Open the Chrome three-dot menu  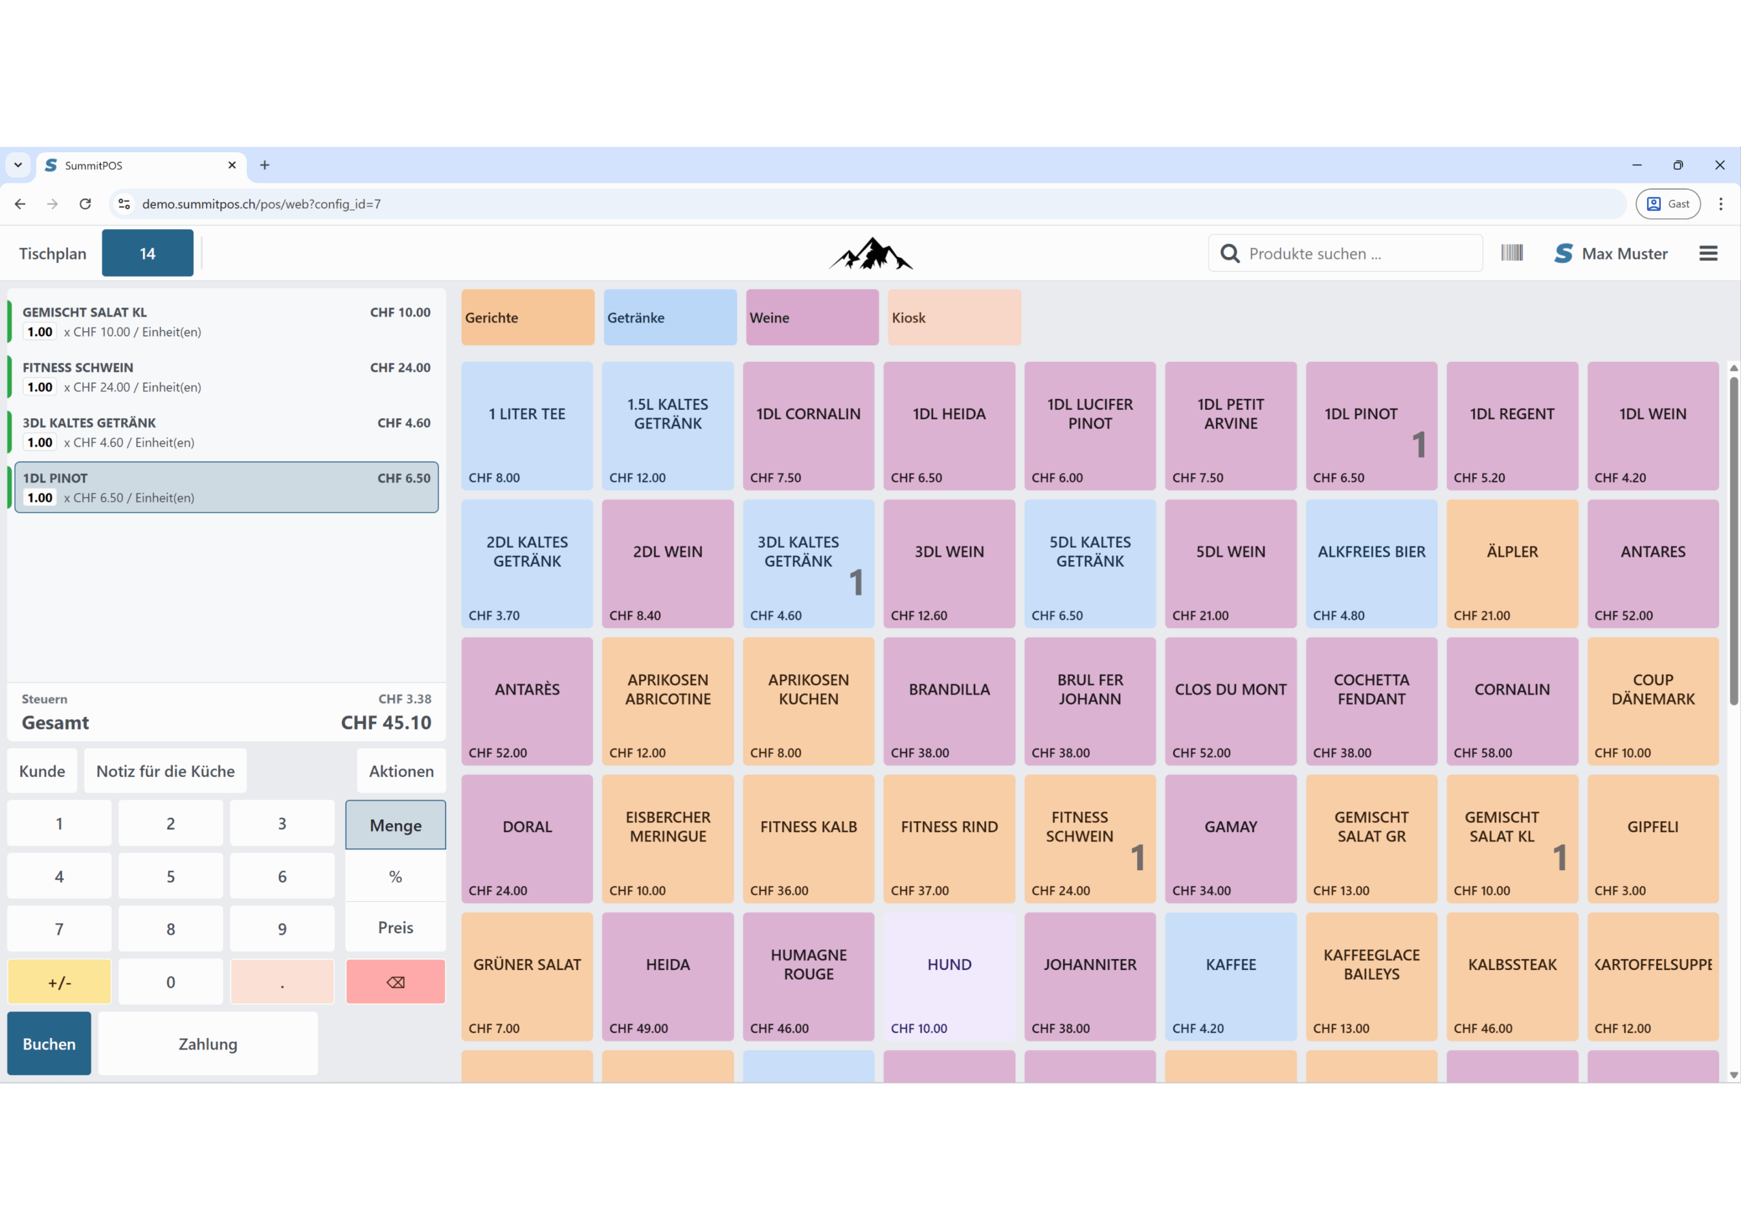(x=1721, y=204)
